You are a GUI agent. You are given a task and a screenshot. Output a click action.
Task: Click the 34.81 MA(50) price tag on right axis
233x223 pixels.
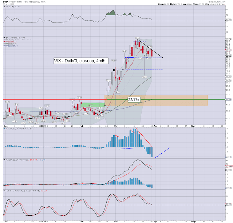[x=228, y=77]
